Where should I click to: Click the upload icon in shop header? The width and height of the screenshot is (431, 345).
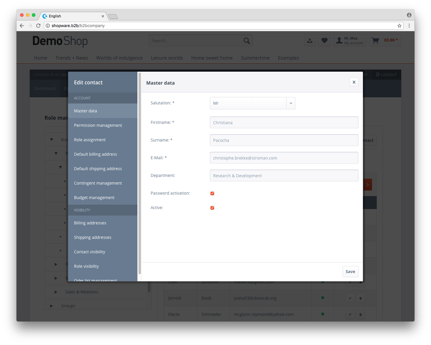[x=310, y=40]
